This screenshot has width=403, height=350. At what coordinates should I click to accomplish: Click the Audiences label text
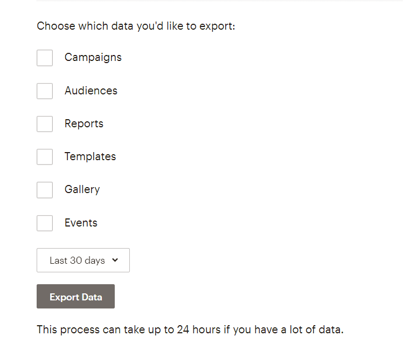(91, 91)
